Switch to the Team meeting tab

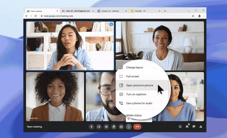pyautogui.click(x=42, y=11)
